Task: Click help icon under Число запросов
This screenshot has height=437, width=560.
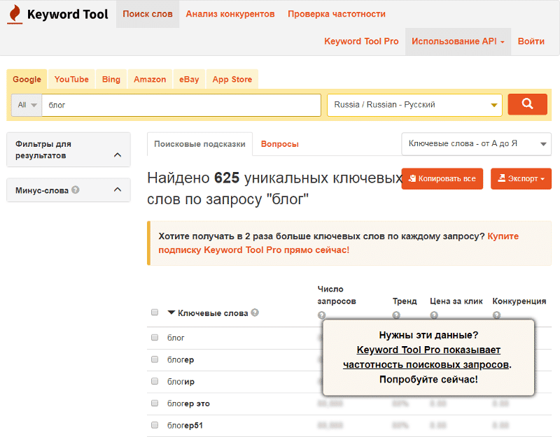Action: (x=321, y=315)
